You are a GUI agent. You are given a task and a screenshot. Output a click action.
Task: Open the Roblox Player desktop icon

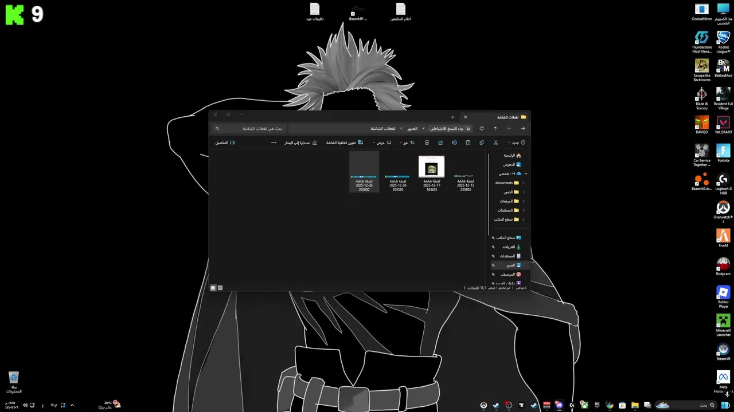[723, 297]
